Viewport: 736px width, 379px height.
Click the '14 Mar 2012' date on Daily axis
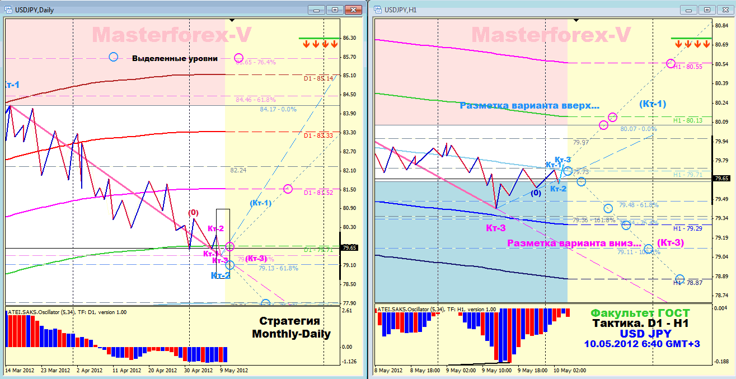(x=21, y=370)
